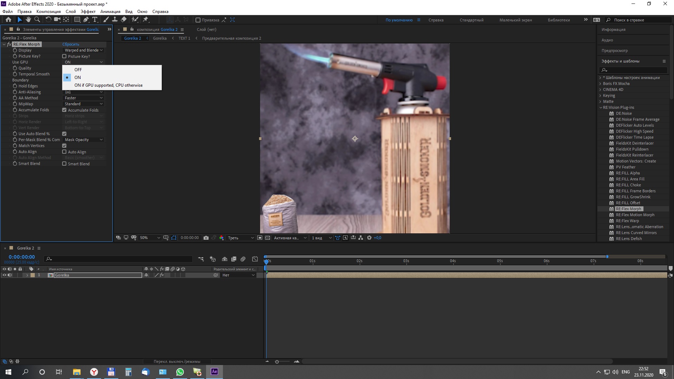Enable the Picture Key? checkbox
Image resolution: width=674 pixels, height=379 pixels.
(x=64, y=56)
